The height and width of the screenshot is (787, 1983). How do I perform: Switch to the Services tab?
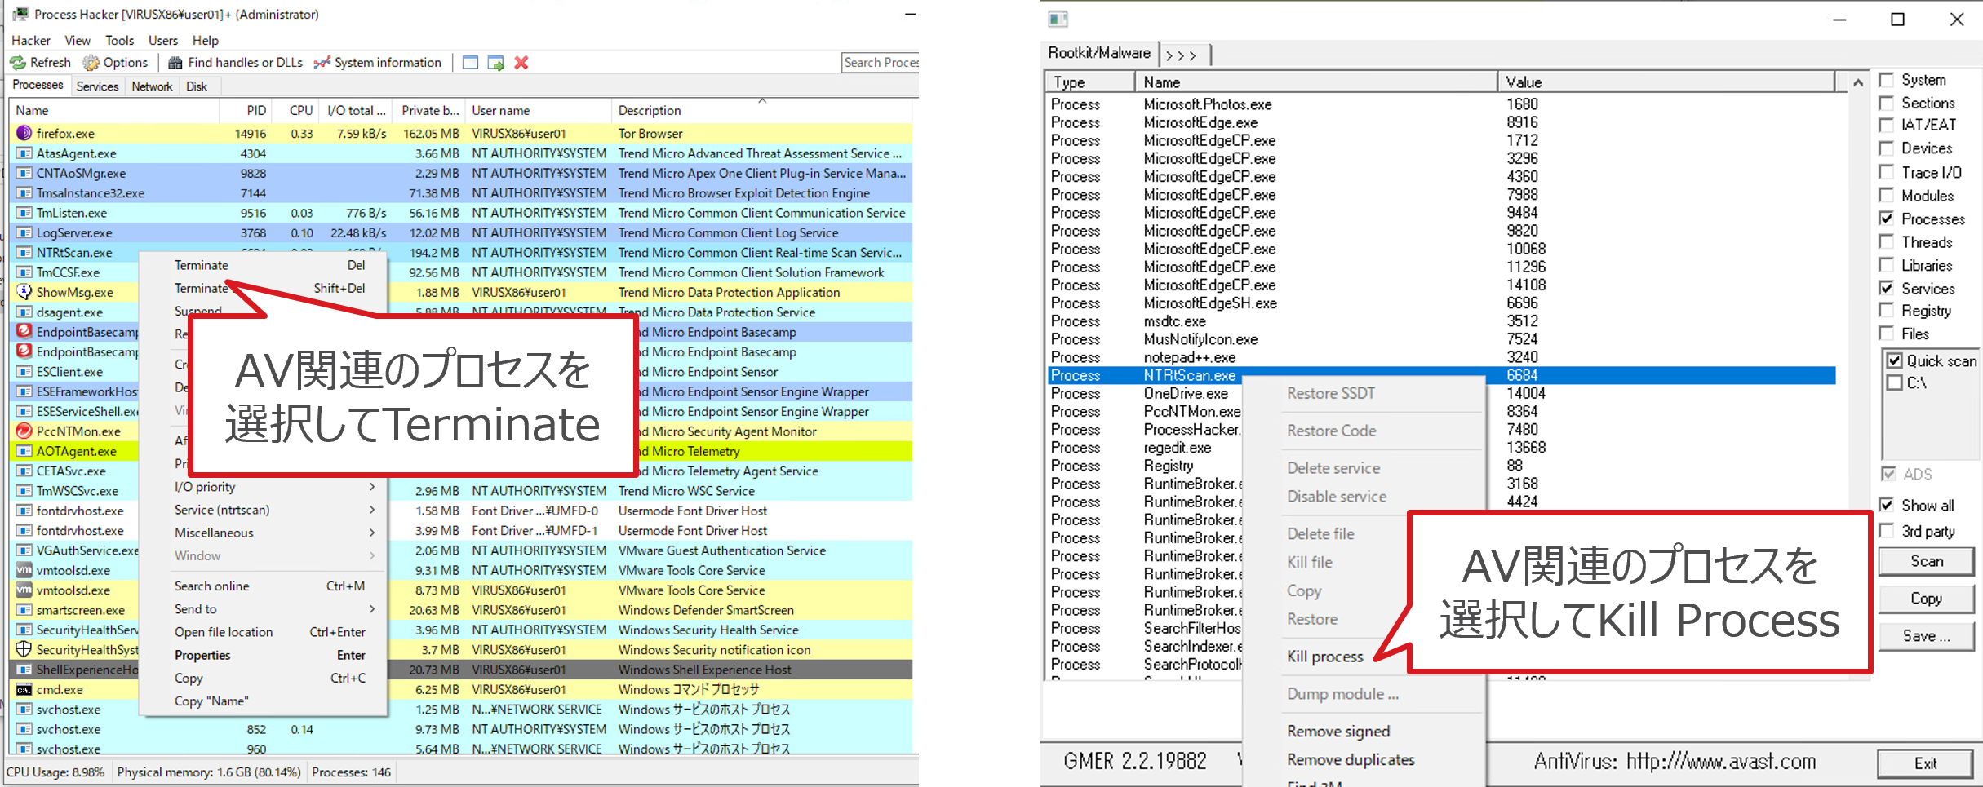tap(97, 86)
